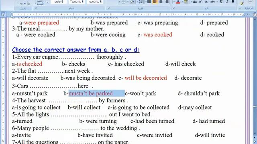Click the paragraph shading paint bucket
Viewport: 257px width, 144px height.
pos(132,2)
